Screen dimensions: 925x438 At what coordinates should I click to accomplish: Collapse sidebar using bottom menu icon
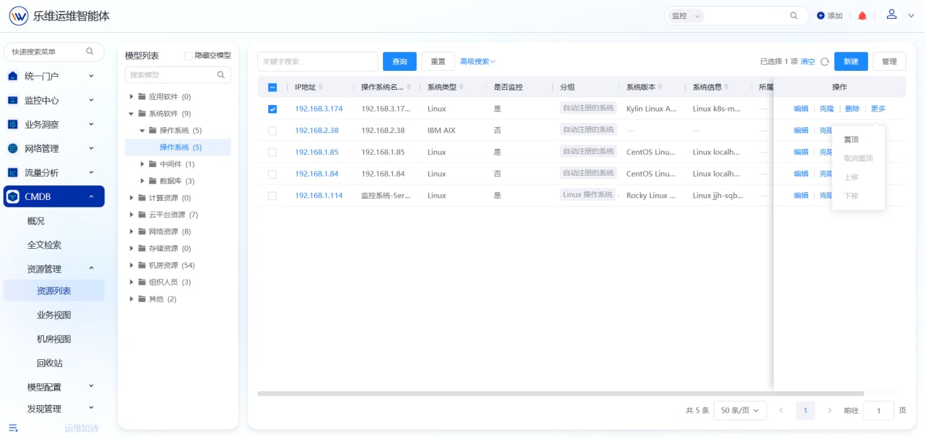[12, 428]
